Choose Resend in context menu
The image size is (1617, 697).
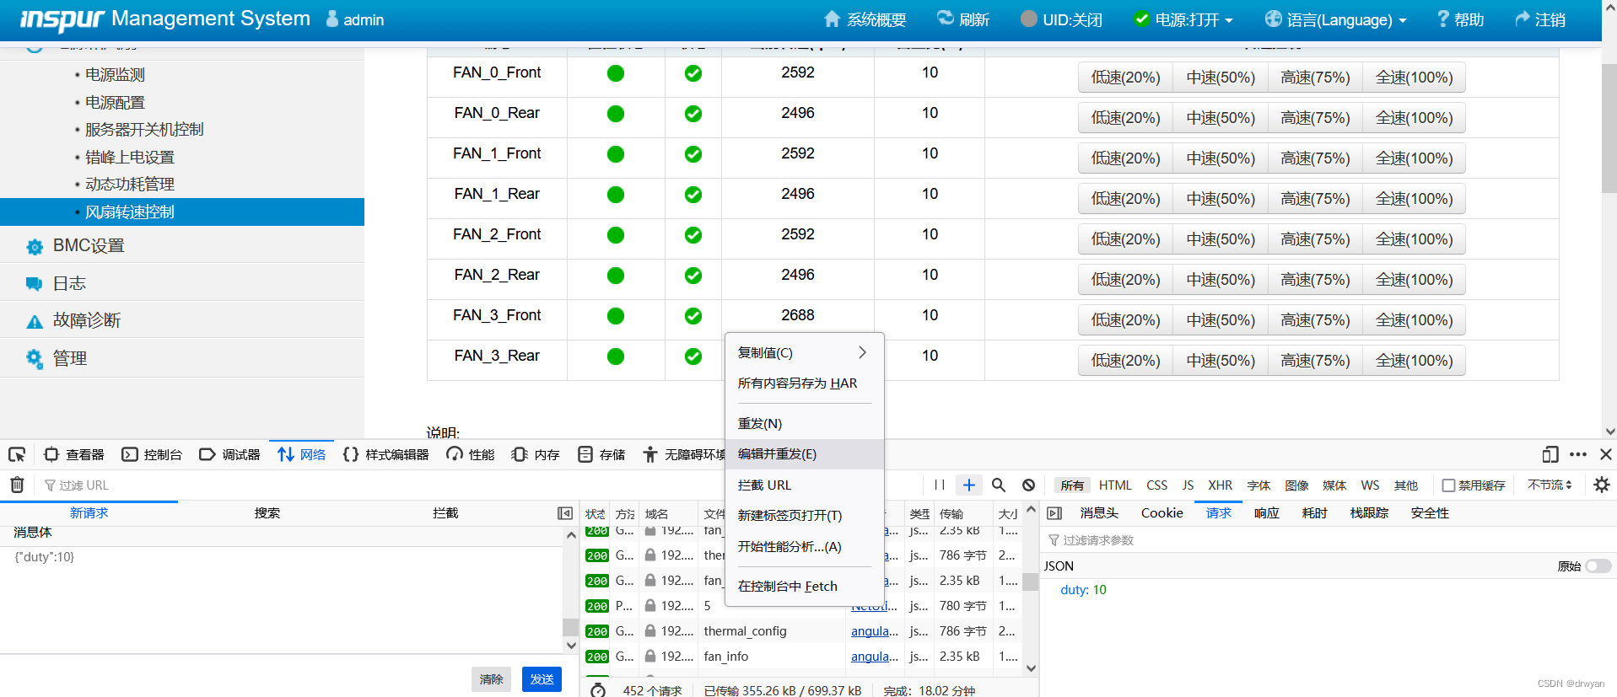[803, 424]
